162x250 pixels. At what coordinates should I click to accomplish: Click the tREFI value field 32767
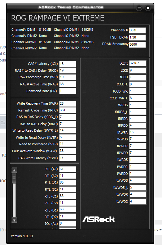click(x=138, y=63)
